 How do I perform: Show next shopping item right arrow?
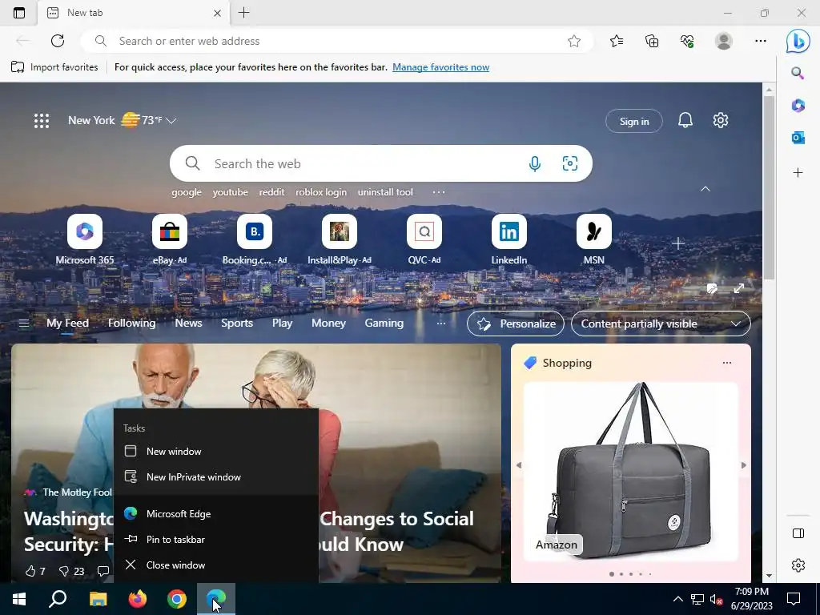click(744, 465)
